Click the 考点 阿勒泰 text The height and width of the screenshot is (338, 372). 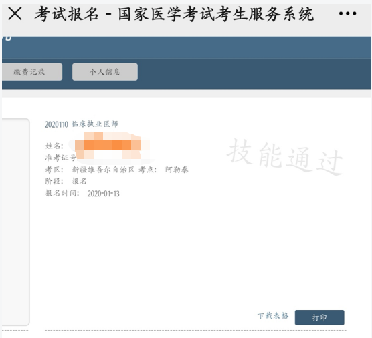tap(163, 170)
